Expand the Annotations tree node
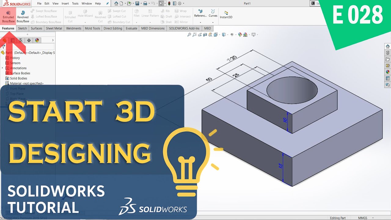Viewport: 391px width, 220px height. click(2, 68)
